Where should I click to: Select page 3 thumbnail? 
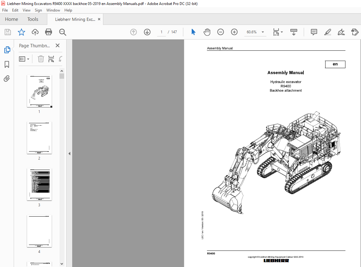[x=40, y=185]
